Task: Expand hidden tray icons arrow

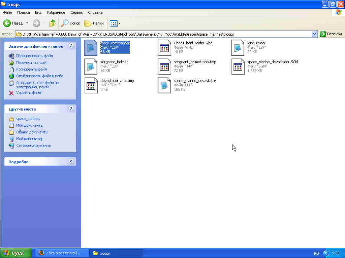Action: click(326, 253)
